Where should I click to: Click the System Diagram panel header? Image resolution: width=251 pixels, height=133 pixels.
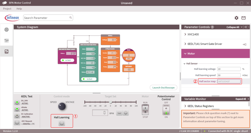96,27
